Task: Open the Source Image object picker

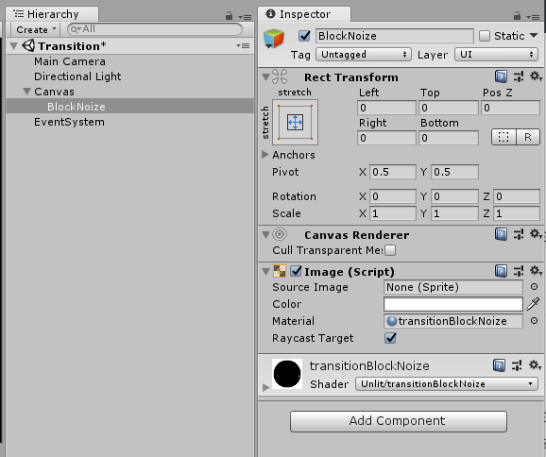Action: pos(534,287)
